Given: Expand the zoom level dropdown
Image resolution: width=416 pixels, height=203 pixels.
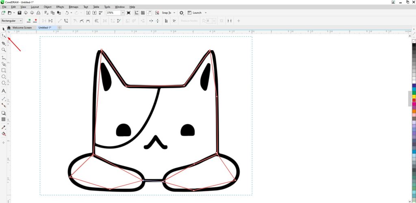Looking at the screenshot, I should pos(123,13).
